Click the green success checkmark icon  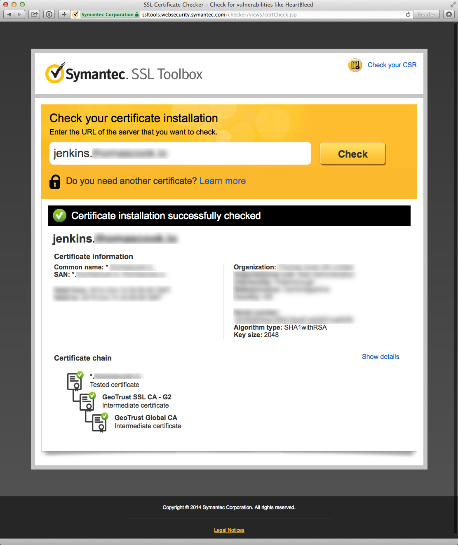point(60,215)
